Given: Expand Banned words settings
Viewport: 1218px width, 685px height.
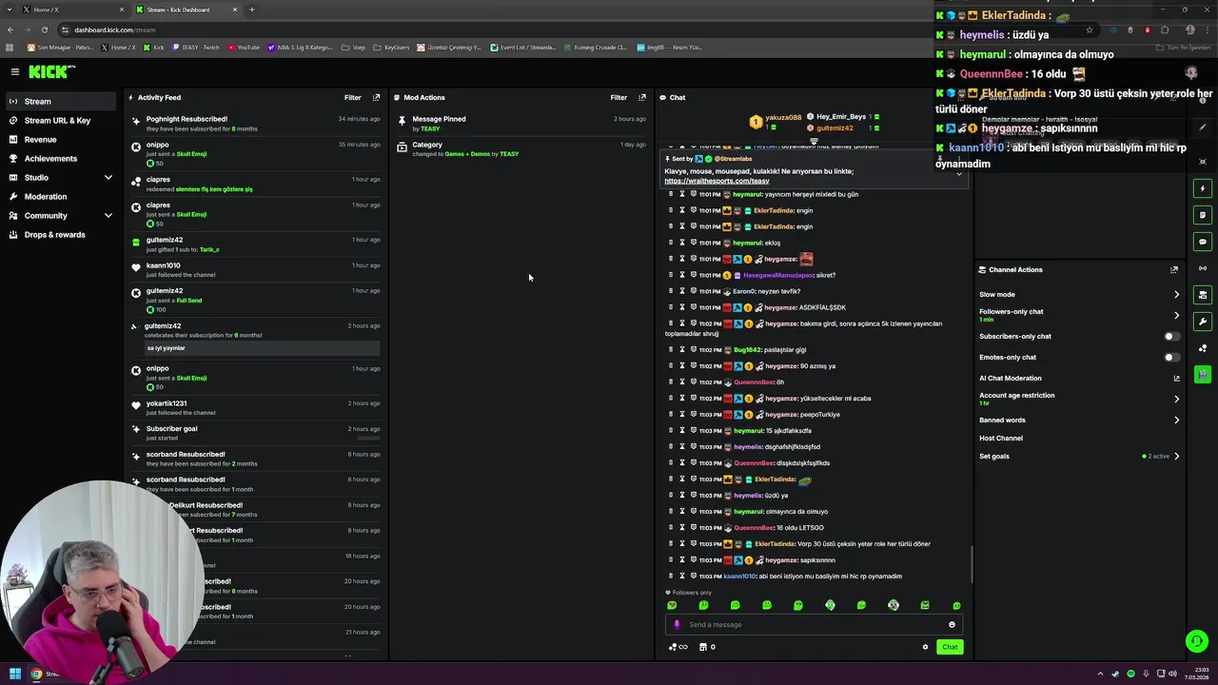Looking at the screenshot, I should pos(1176,420).
